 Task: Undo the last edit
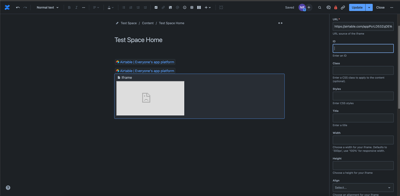(18, 7)
